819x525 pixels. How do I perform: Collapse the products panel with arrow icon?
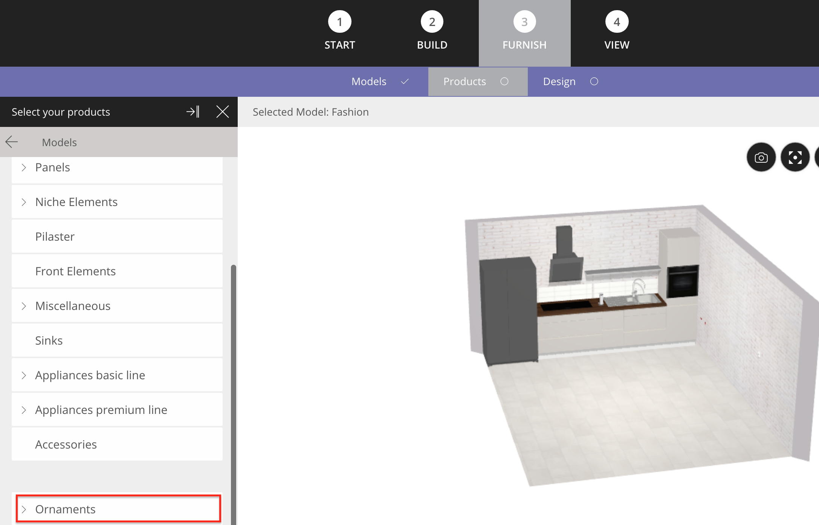(x=193, y=112)
